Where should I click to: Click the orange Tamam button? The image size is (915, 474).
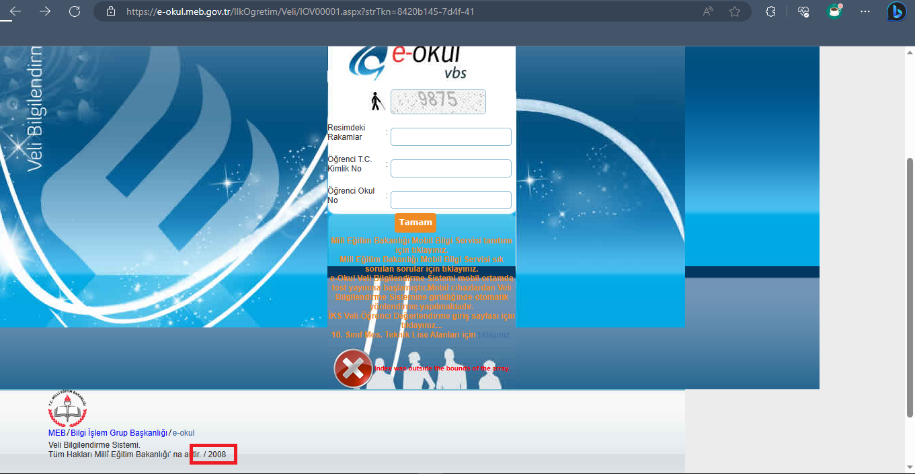coord(415,223)
